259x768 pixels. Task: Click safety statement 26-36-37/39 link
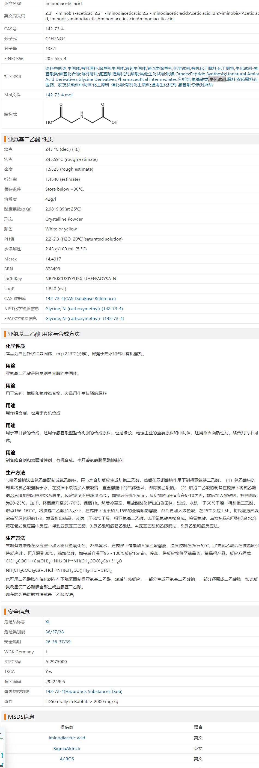58,642
